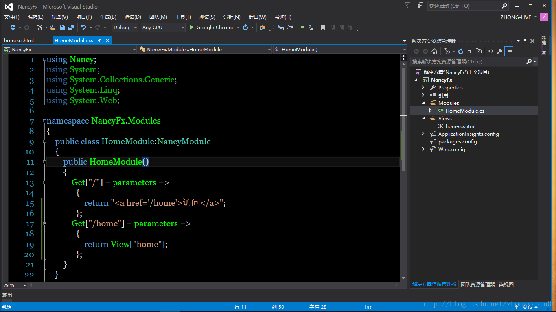The height and width of the screenshot is (312, 556).
Task: Close the HomeModule.cs tab
Action: tap(107, 41)
